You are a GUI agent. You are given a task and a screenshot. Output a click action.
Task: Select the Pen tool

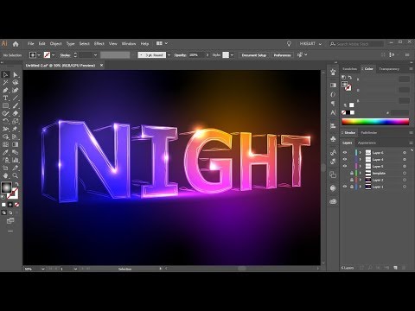tap(5, 91)
